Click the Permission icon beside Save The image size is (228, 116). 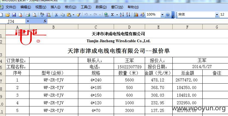click(x=20, y=15)
